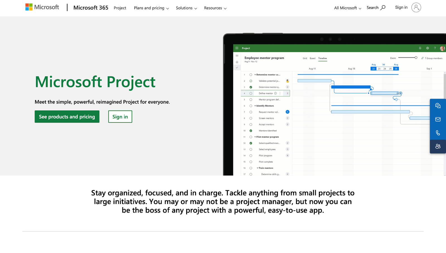
Task: Open the app launcher grid in Project
Action: click(x=236, y=48)
